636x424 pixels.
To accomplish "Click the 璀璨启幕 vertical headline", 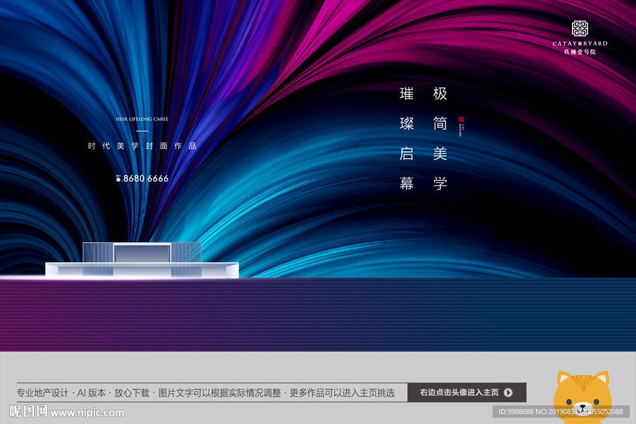I will point(407,138).
